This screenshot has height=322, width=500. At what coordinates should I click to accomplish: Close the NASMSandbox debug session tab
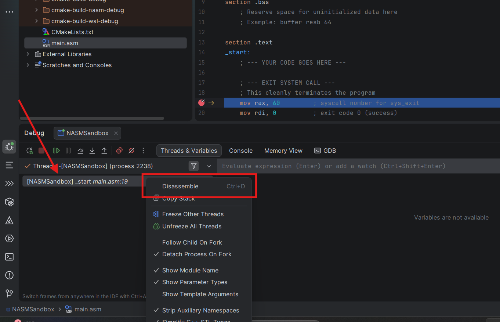tap(116, 133)
